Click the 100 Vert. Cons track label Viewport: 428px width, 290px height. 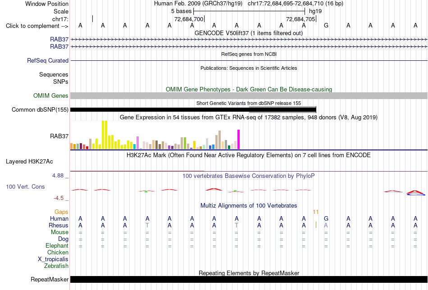[25, 187]
